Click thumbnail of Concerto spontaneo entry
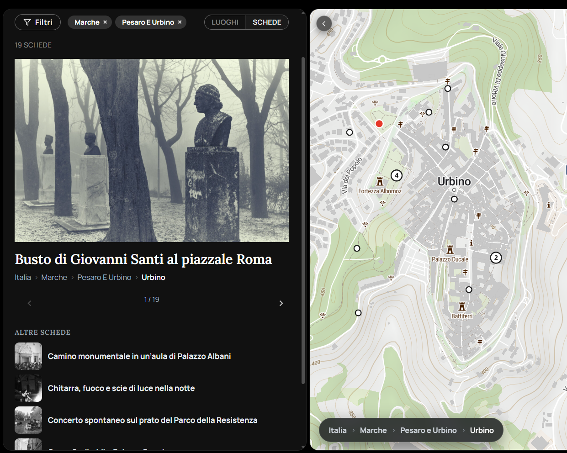567x453 pixels. pyautogui.click(x=28, y=420)
